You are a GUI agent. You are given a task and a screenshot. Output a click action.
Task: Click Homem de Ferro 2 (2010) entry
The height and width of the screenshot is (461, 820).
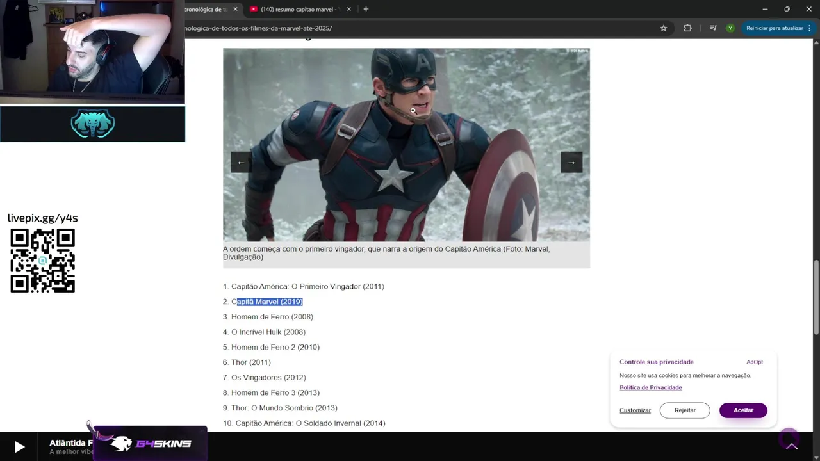(x=275, y=347)
